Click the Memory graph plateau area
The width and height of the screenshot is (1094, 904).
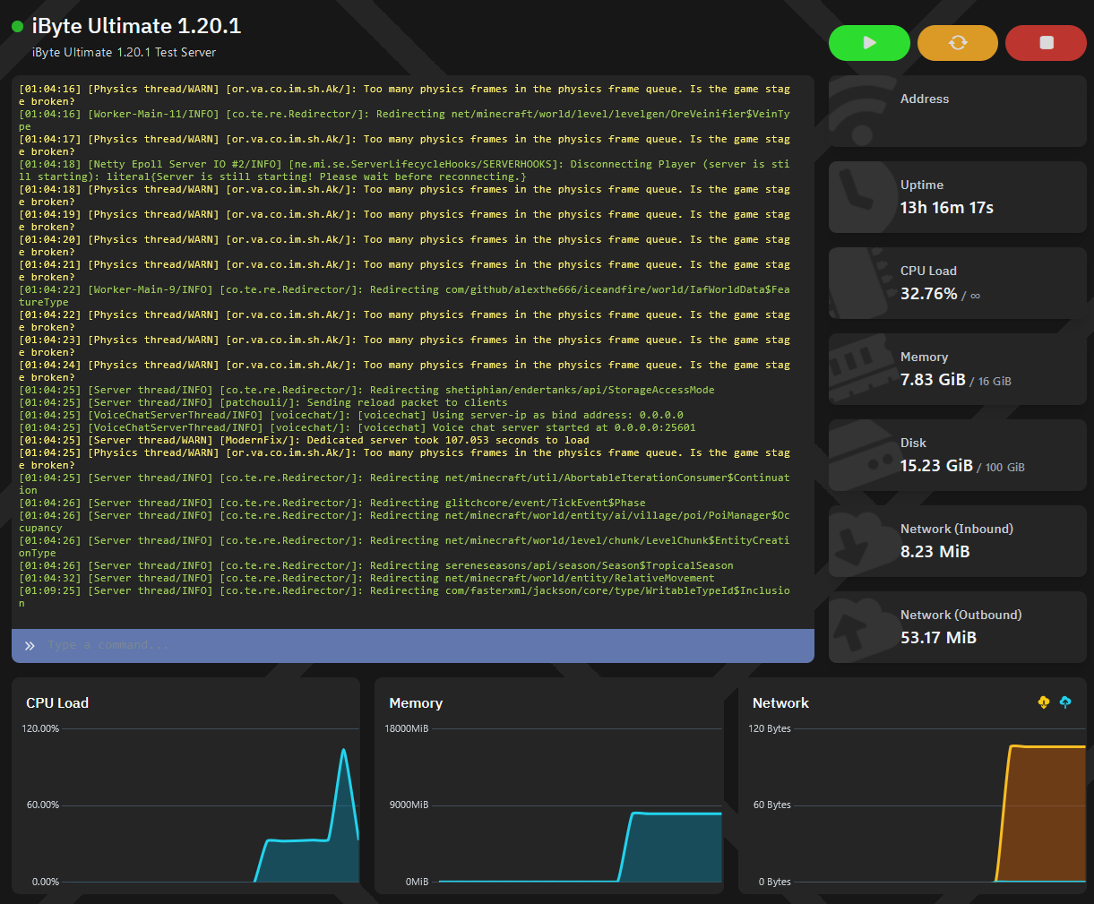click(676, 847)
